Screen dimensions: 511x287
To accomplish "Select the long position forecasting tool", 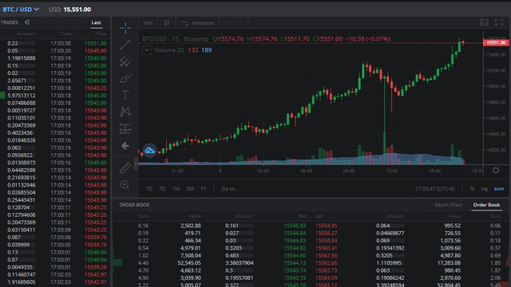I will (125, 129).
